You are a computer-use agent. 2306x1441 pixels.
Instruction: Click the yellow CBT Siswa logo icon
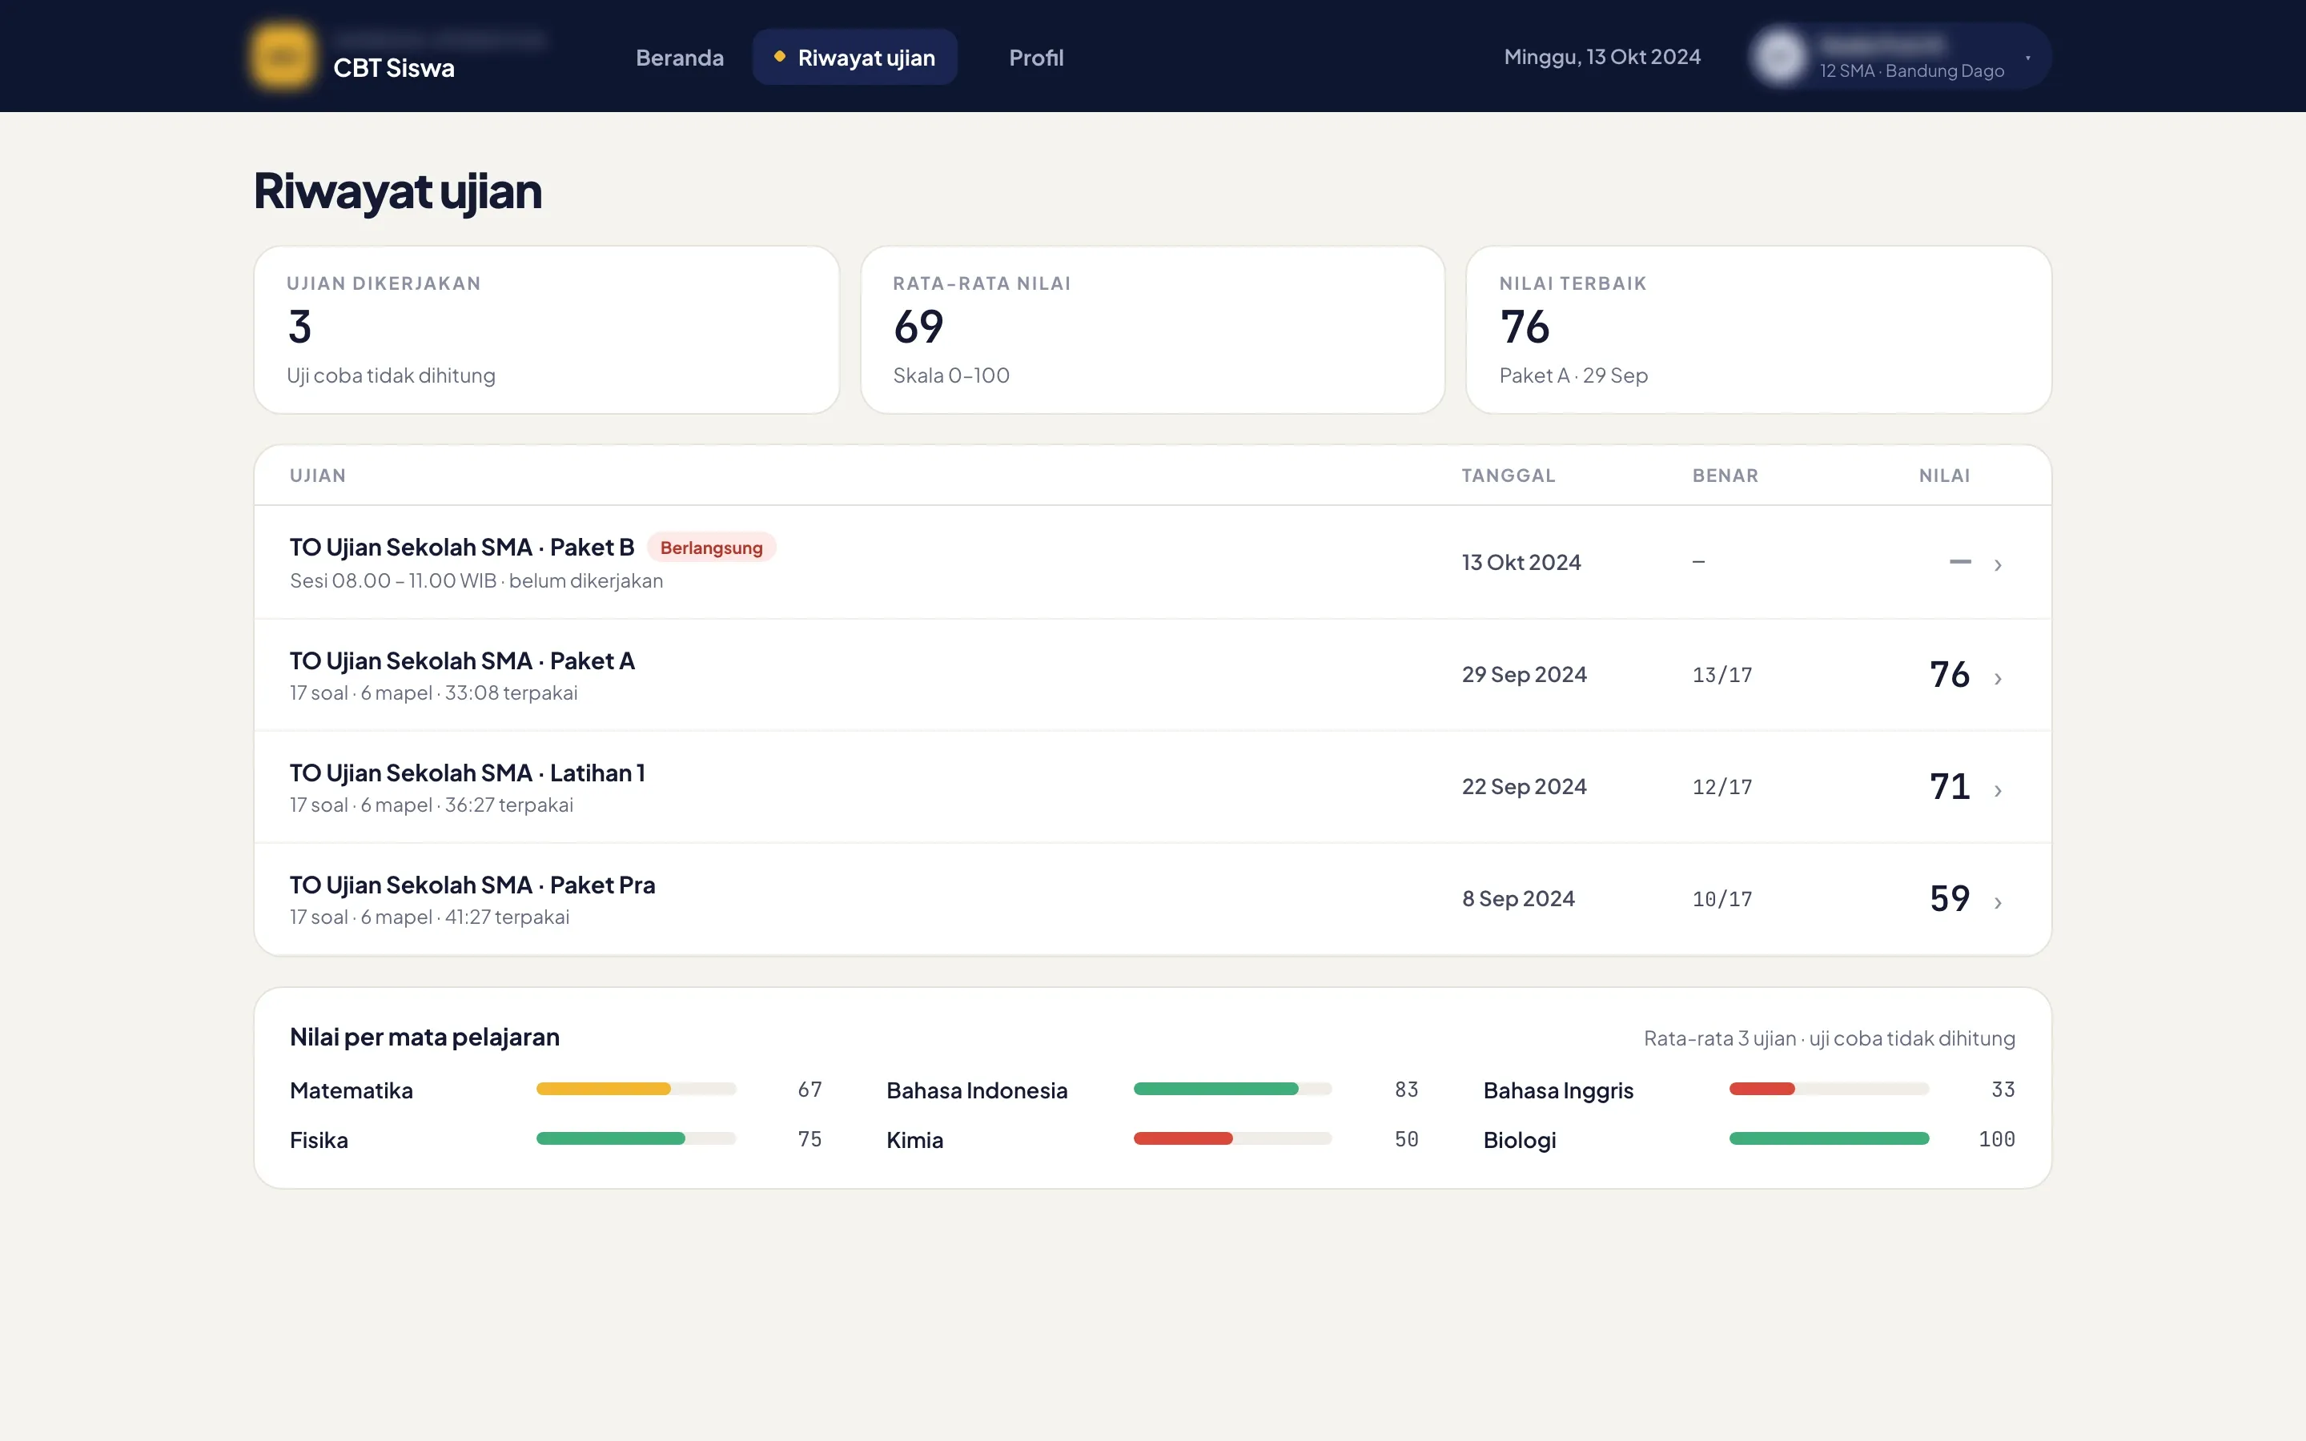click(282, 57)
